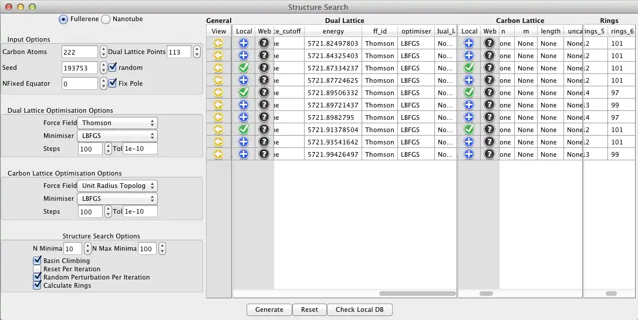Image resolution: width=638 pixels, height=320 pixels.
Task: Click dual lattice blue plus for 5721.87724625
Action: (x=244, y=80)
